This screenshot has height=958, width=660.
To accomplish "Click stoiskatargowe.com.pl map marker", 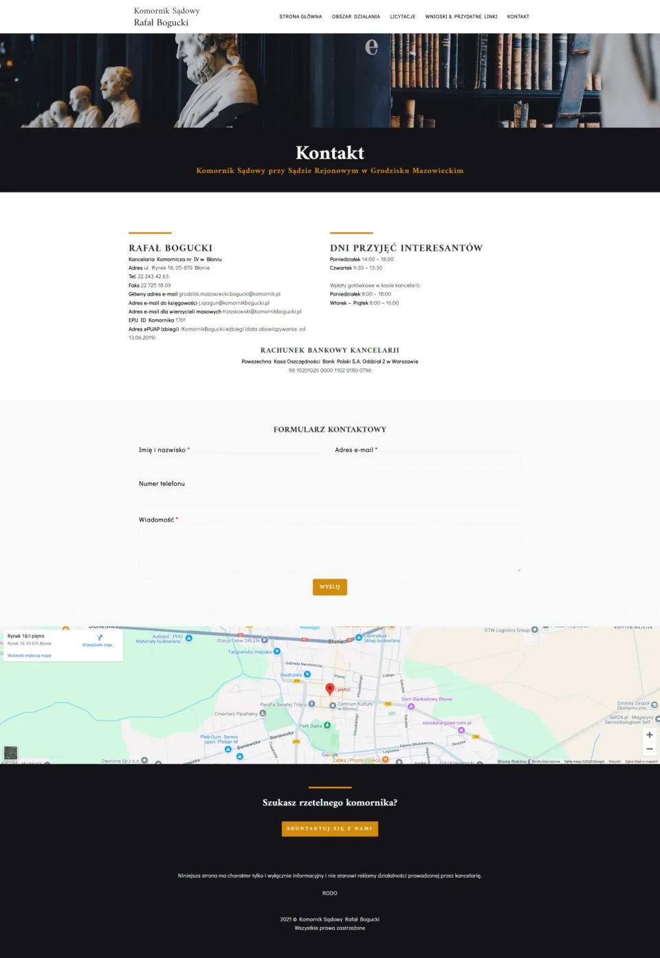I will pos(461,730).
